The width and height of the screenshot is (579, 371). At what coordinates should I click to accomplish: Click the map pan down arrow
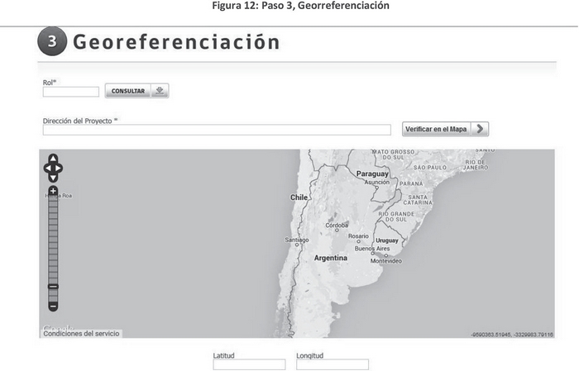(x=53, y=178)
